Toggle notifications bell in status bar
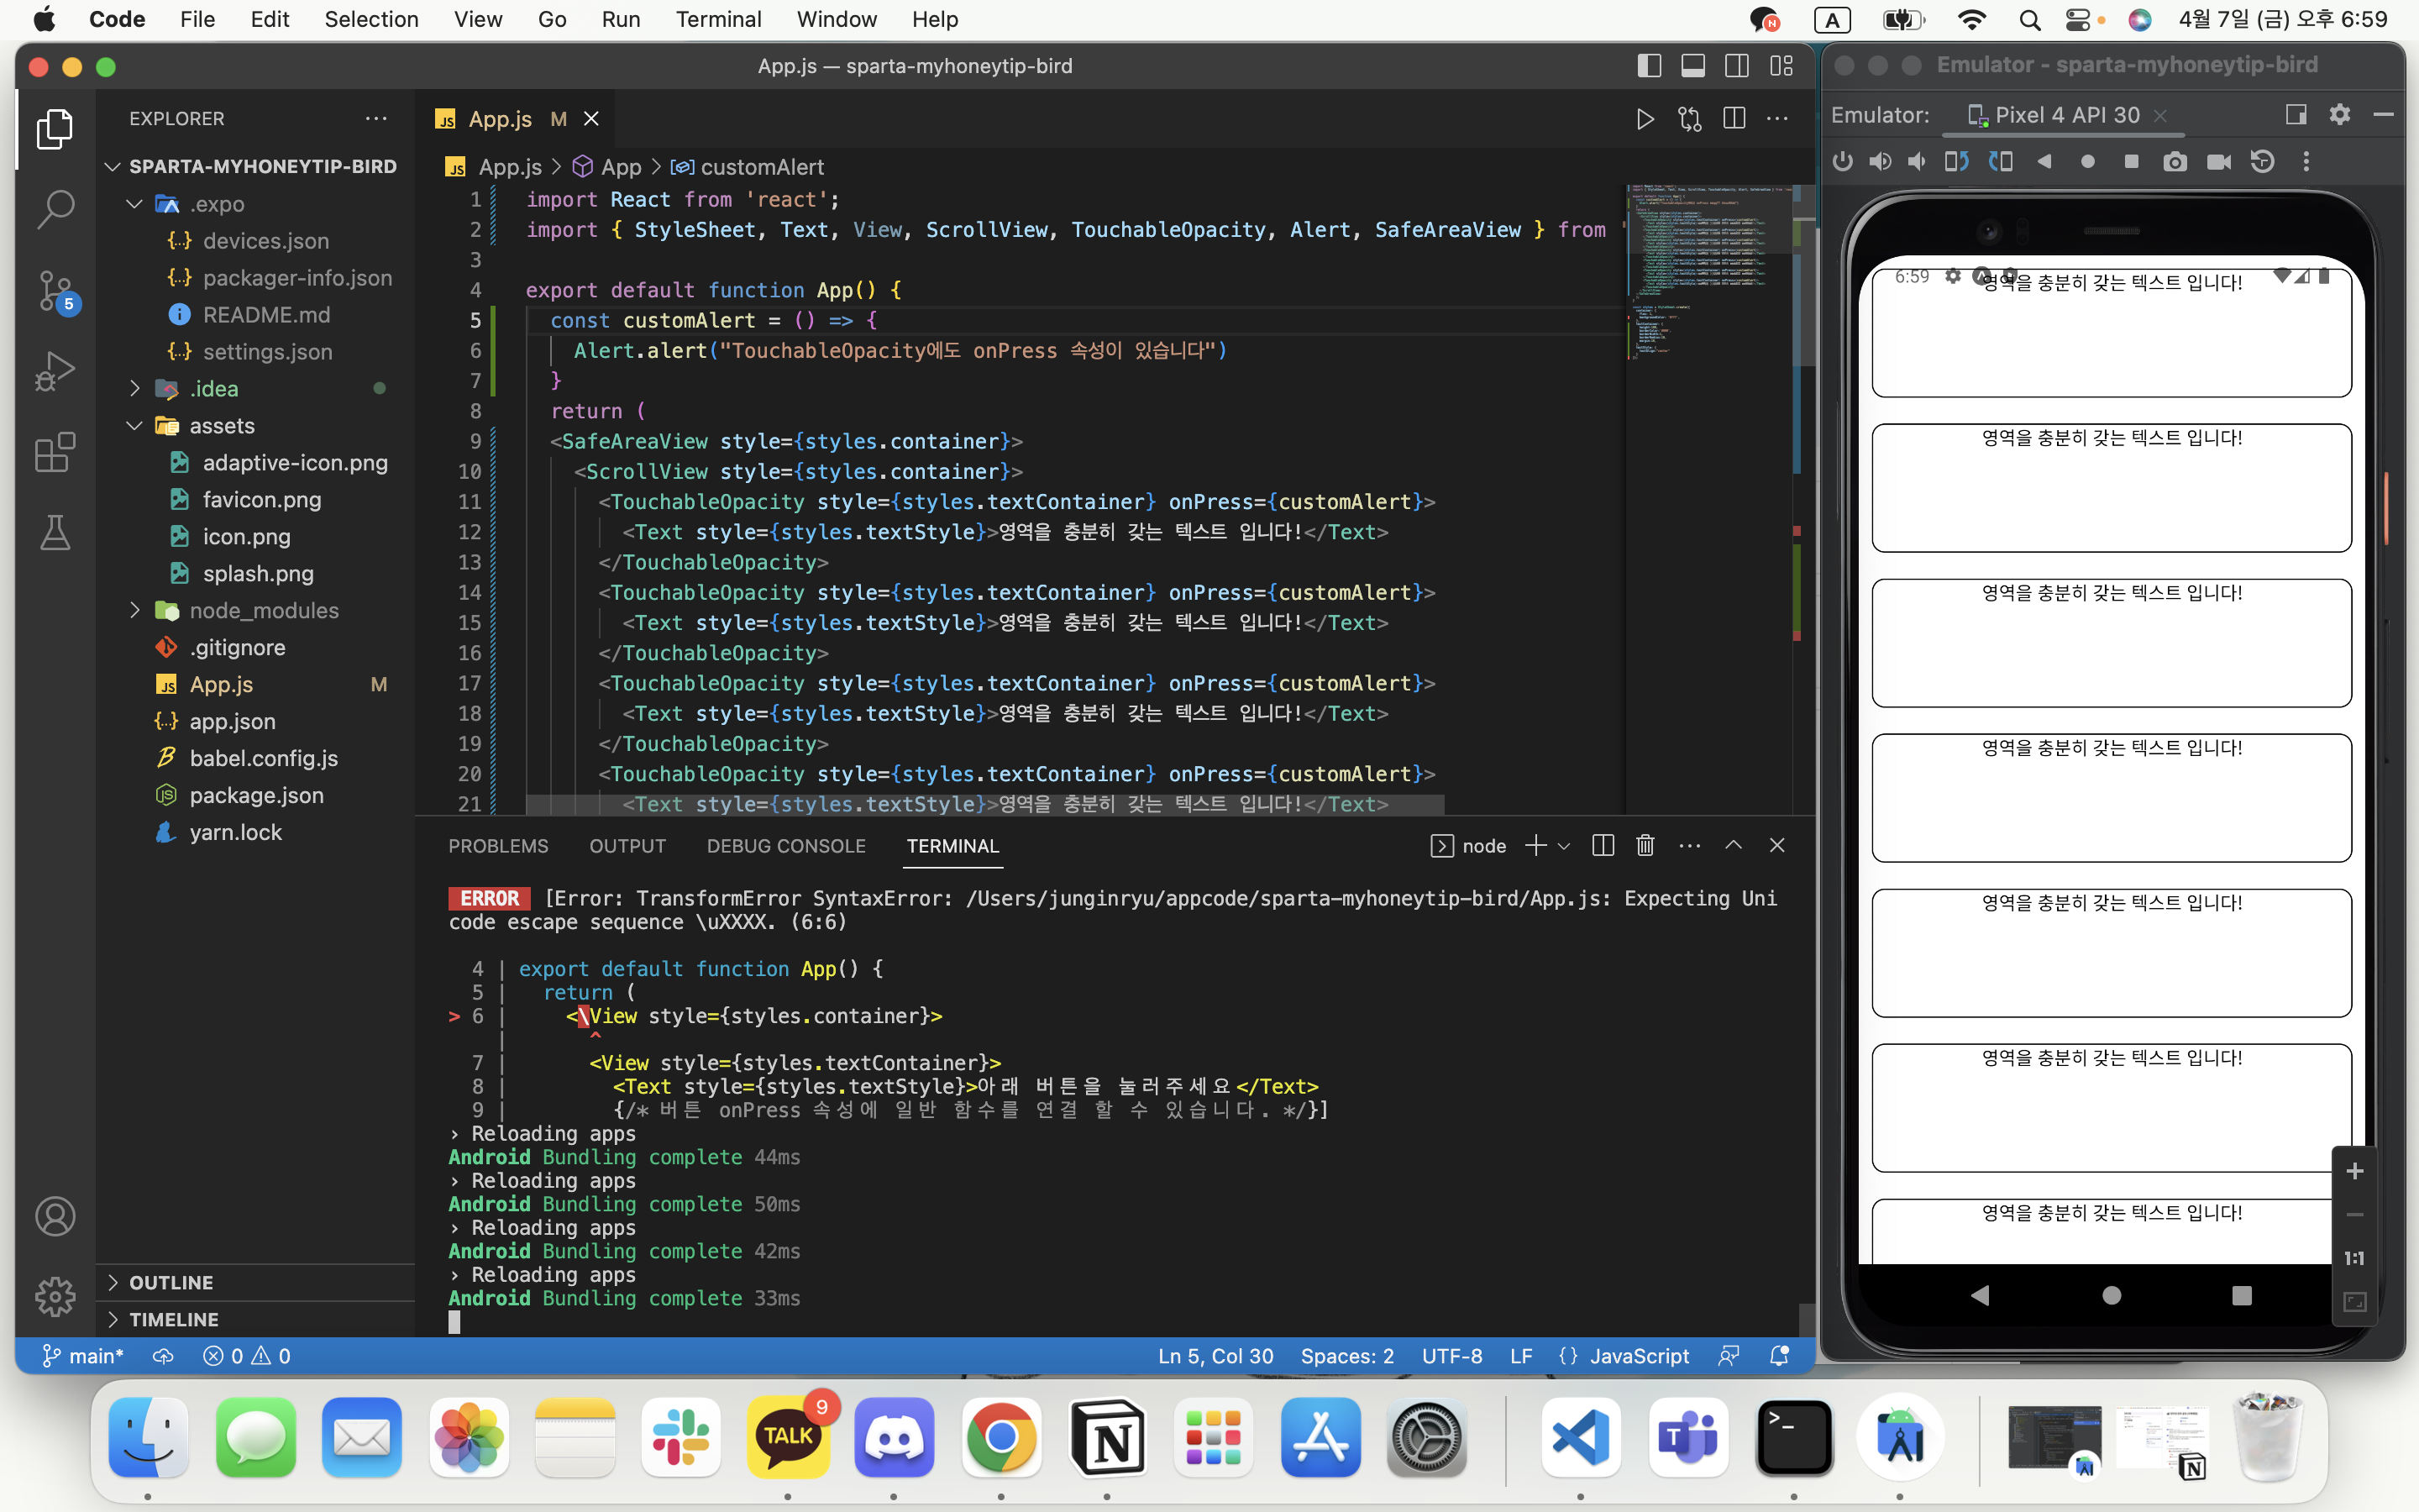The width and height of the screenshot is (2419, 1512). tap(1779, 1356)
